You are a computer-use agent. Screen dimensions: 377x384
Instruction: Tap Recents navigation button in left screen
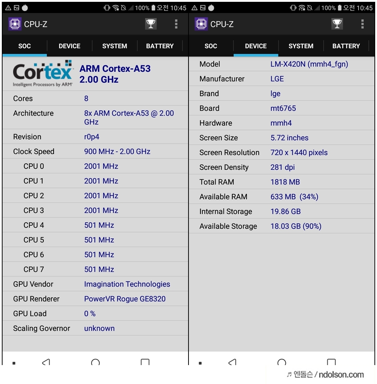145,362
